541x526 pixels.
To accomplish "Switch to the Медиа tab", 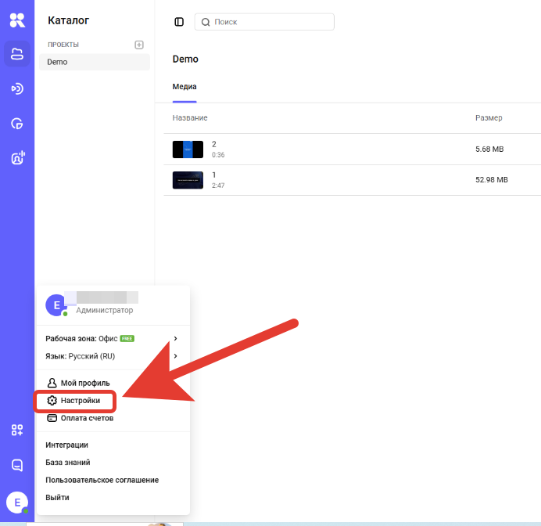I will point(185,86).
